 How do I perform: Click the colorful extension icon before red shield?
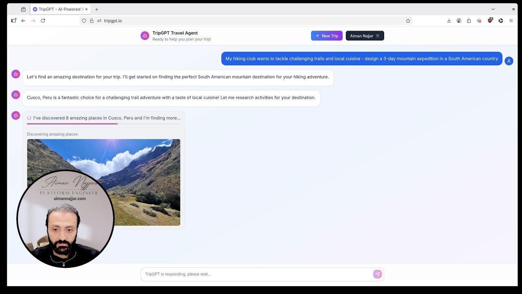coord(479,21)
